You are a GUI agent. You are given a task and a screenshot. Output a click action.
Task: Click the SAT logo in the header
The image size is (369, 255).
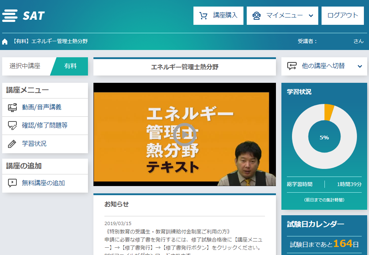23,16
